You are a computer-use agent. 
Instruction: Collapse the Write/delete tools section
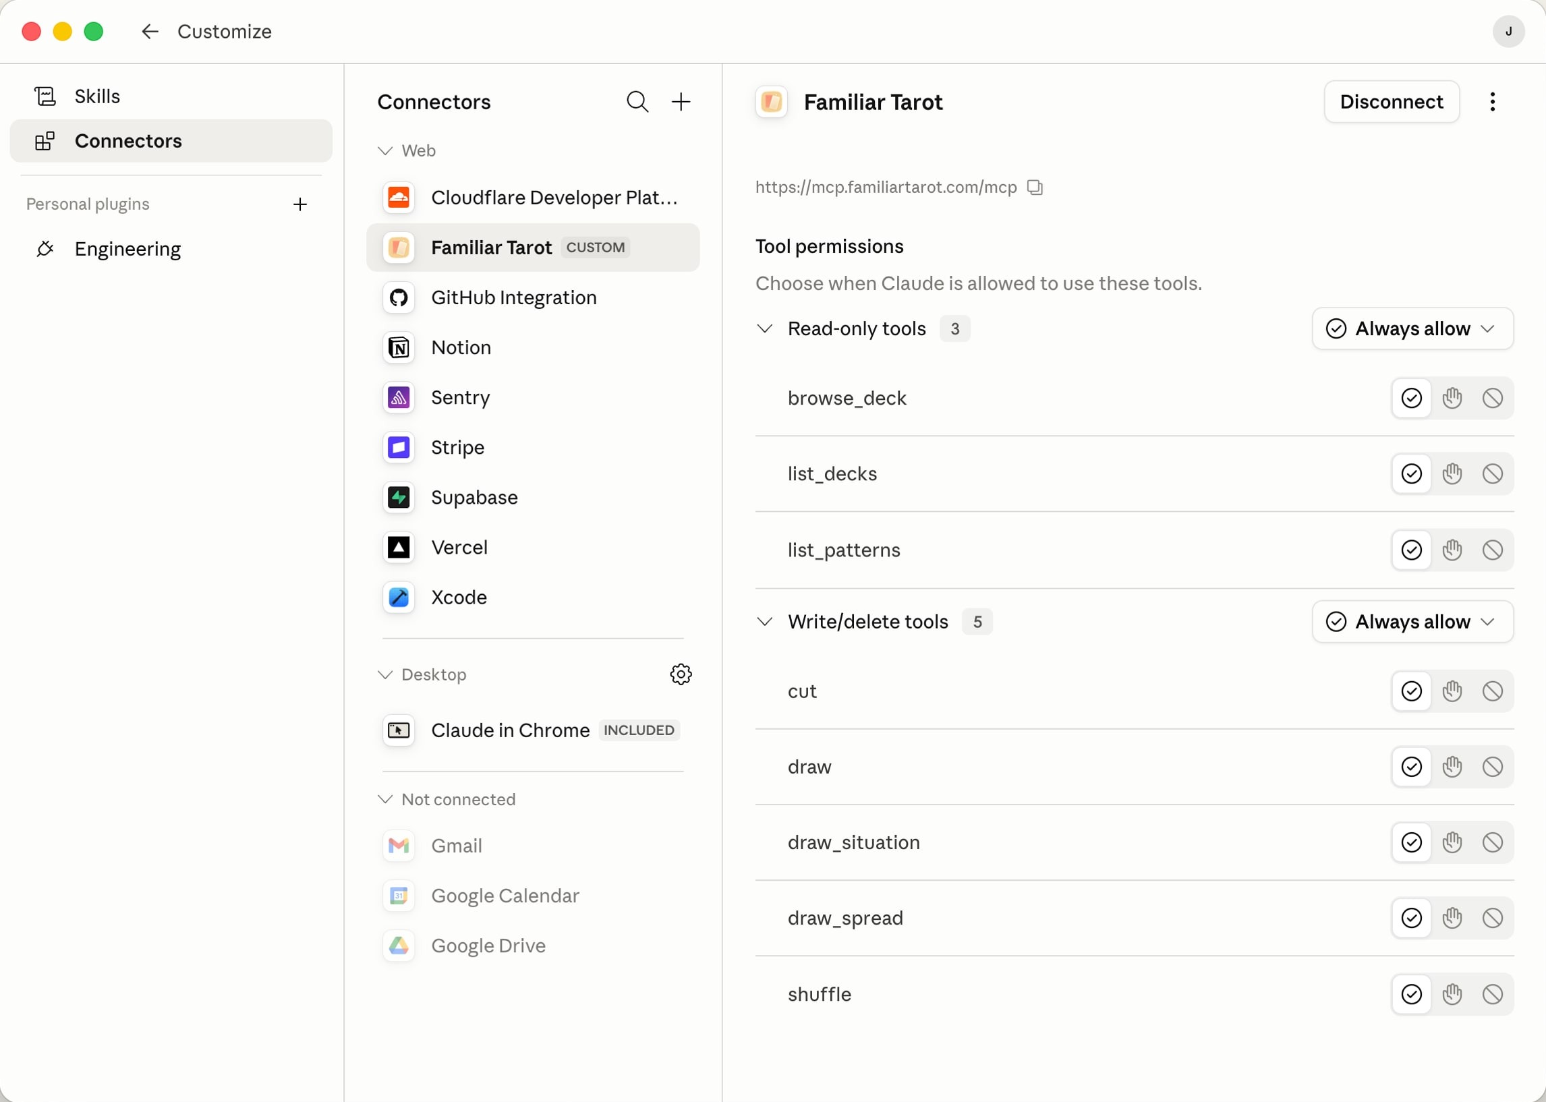click(765, 622)
